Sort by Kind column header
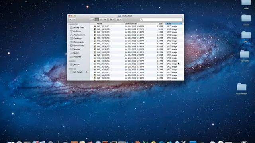Image resolution: width=255 pixels, height=143 pixels. pos(174,24)
